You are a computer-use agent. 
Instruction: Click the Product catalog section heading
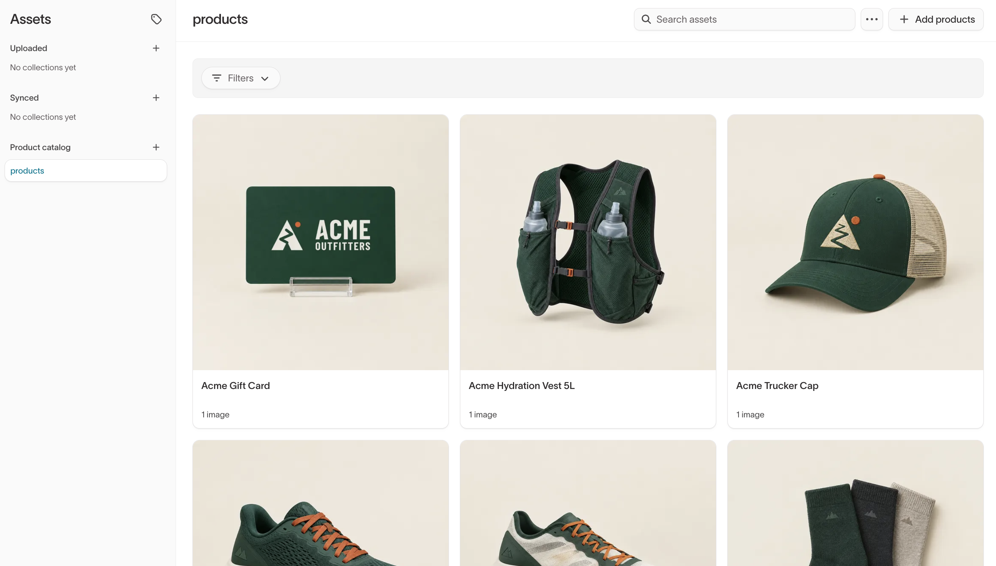pos(40,147)
